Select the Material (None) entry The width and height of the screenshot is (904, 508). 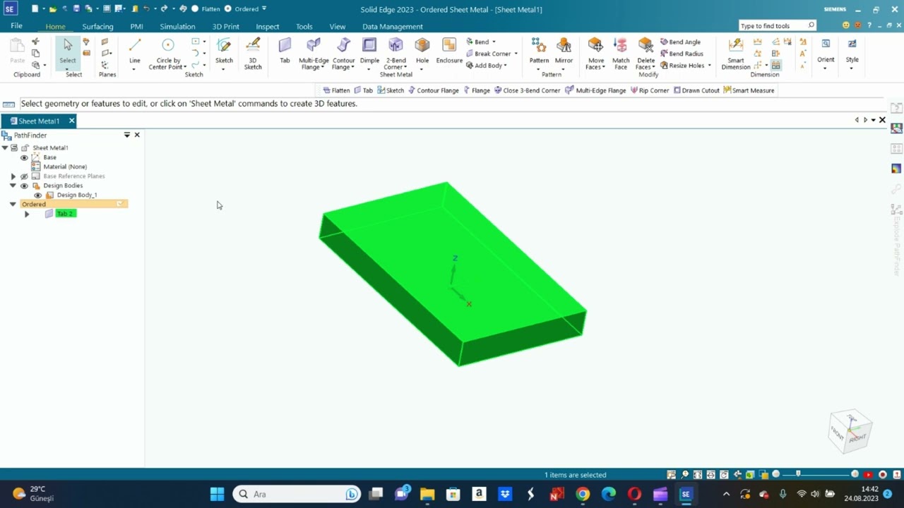[x=65, y=167]
